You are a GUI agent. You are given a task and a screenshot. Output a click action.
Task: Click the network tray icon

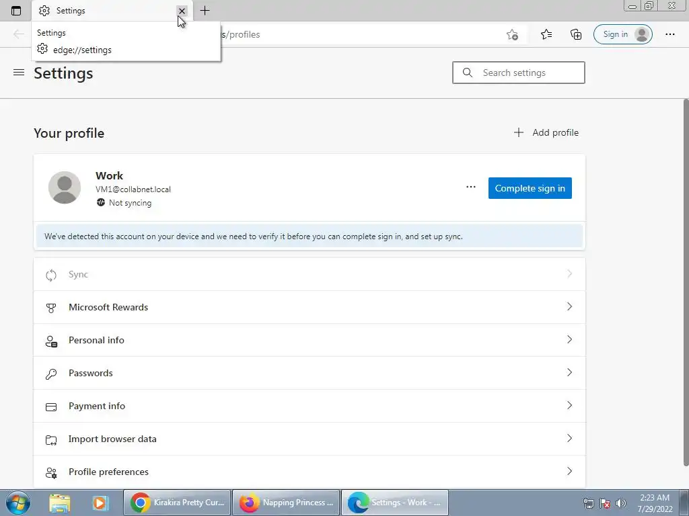point(588,503)
